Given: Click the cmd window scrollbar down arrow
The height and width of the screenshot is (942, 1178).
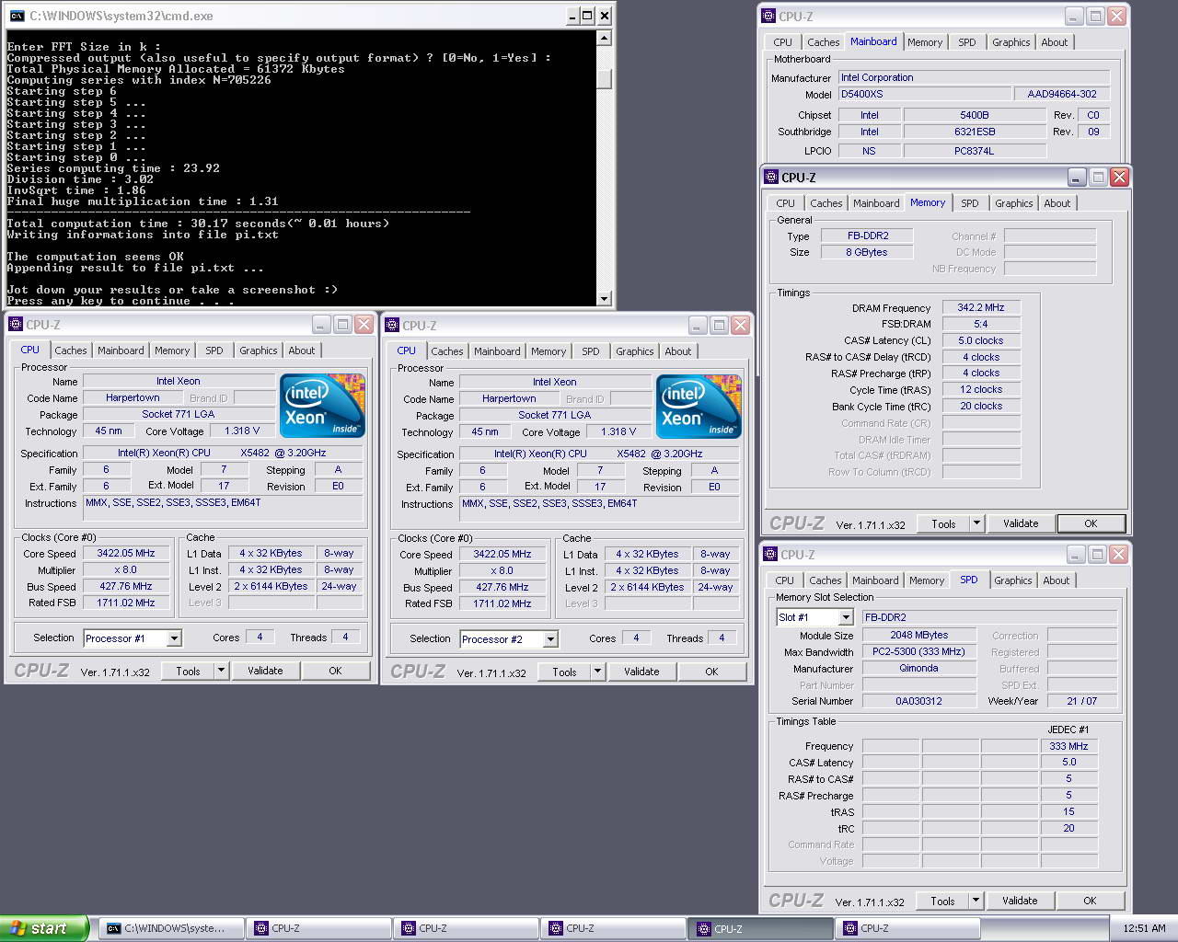Looking at the screenshot, I should pyautogui.click(x=604, y=298).
